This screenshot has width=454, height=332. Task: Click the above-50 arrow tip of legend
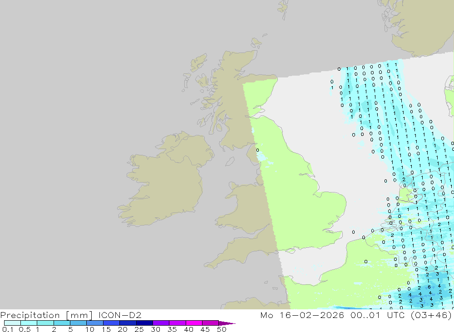click(x=227, y=323)
